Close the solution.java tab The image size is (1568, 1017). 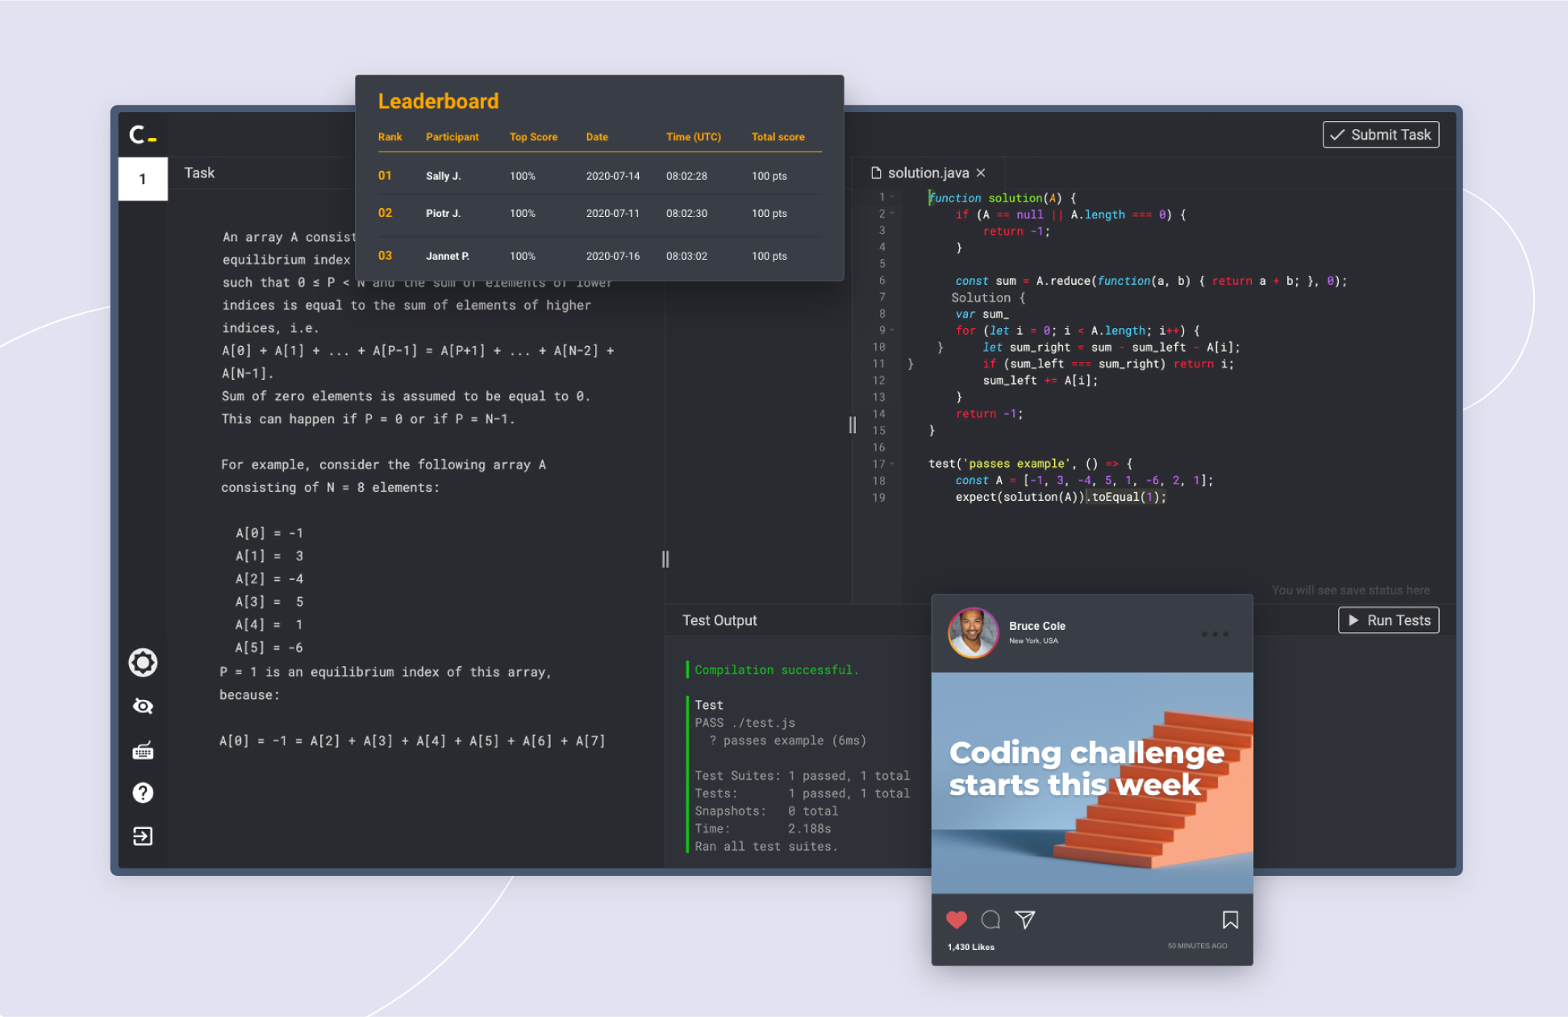981,173
